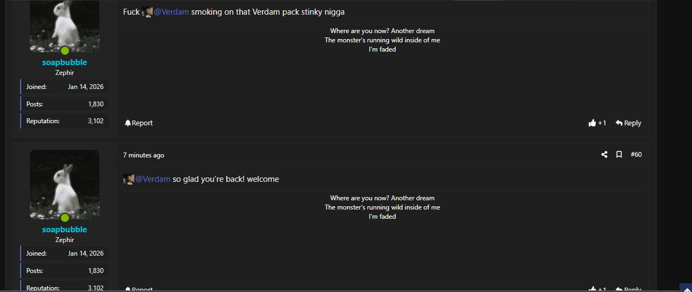Open @Verdam mention in the welcome post

pos(153,179)
